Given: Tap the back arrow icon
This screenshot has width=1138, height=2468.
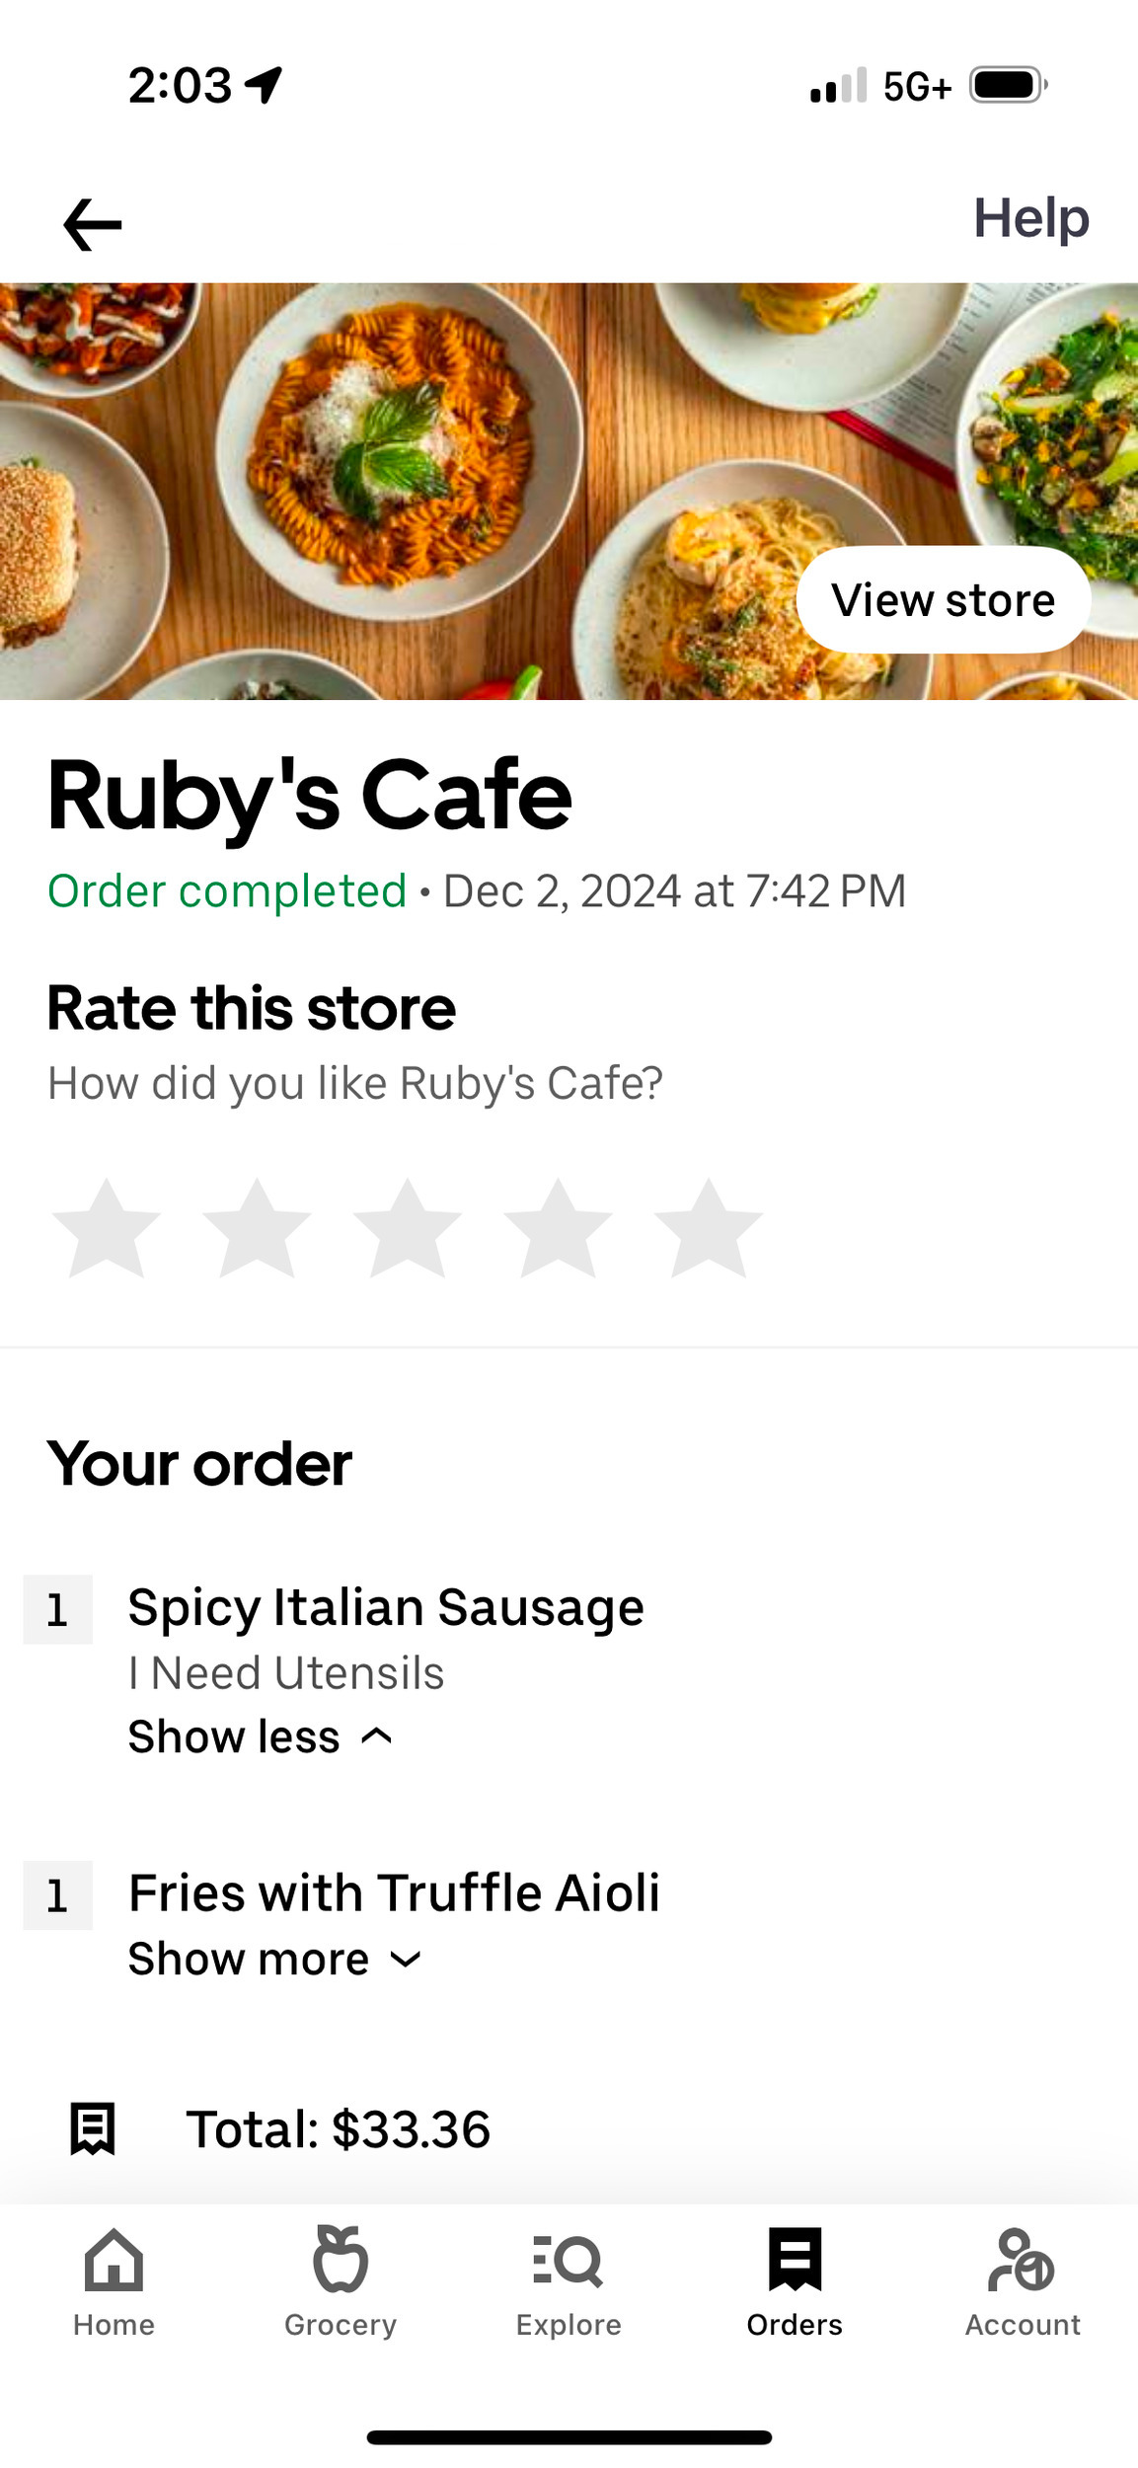Looking at the screenshot, I should point(92,224).
